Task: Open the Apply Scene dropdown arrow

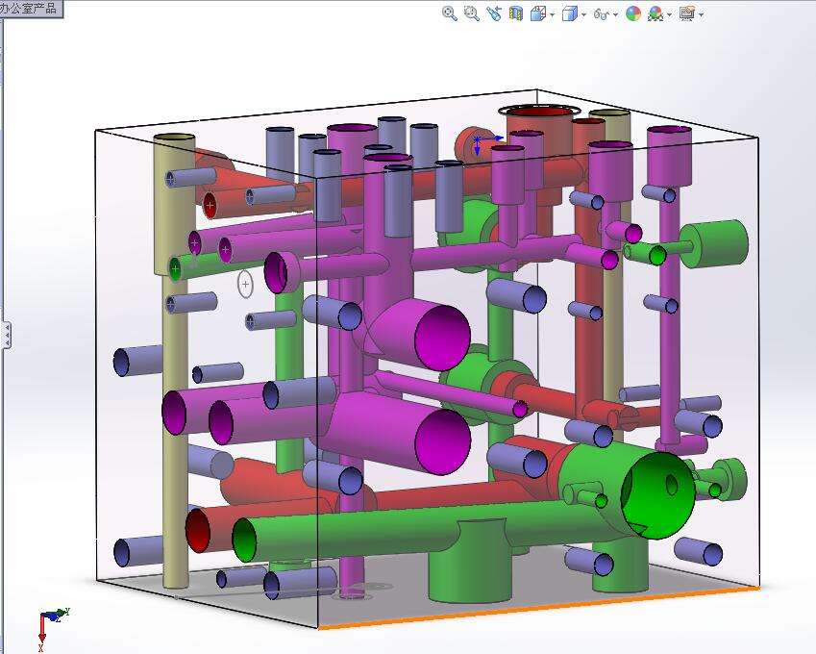Action: tap(669, 14)
